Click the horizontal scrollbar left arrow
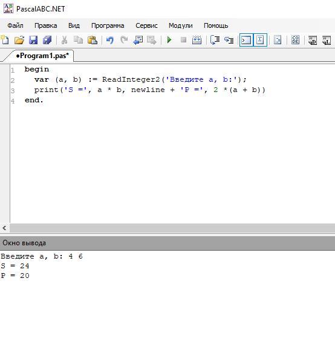 click(4, 228)
